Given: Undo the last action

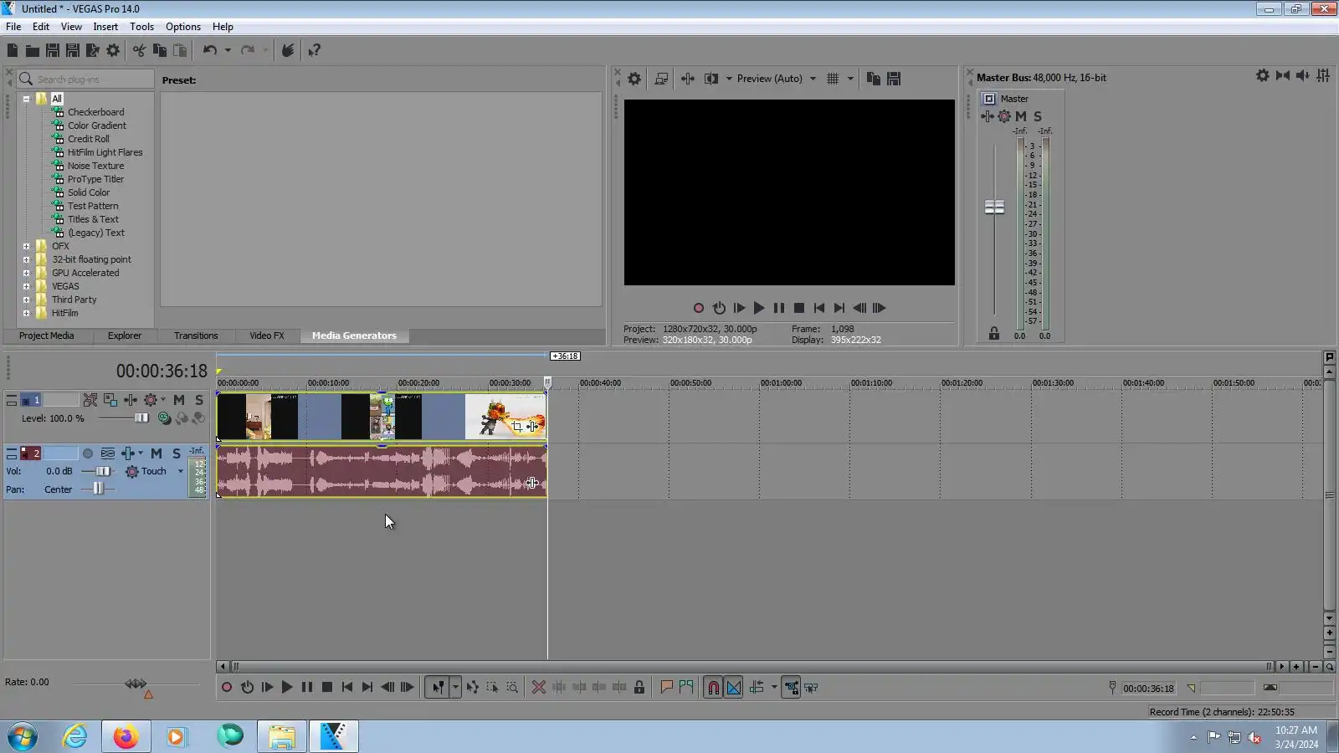Looking at the screenshot, I should [x=209, y=50].
